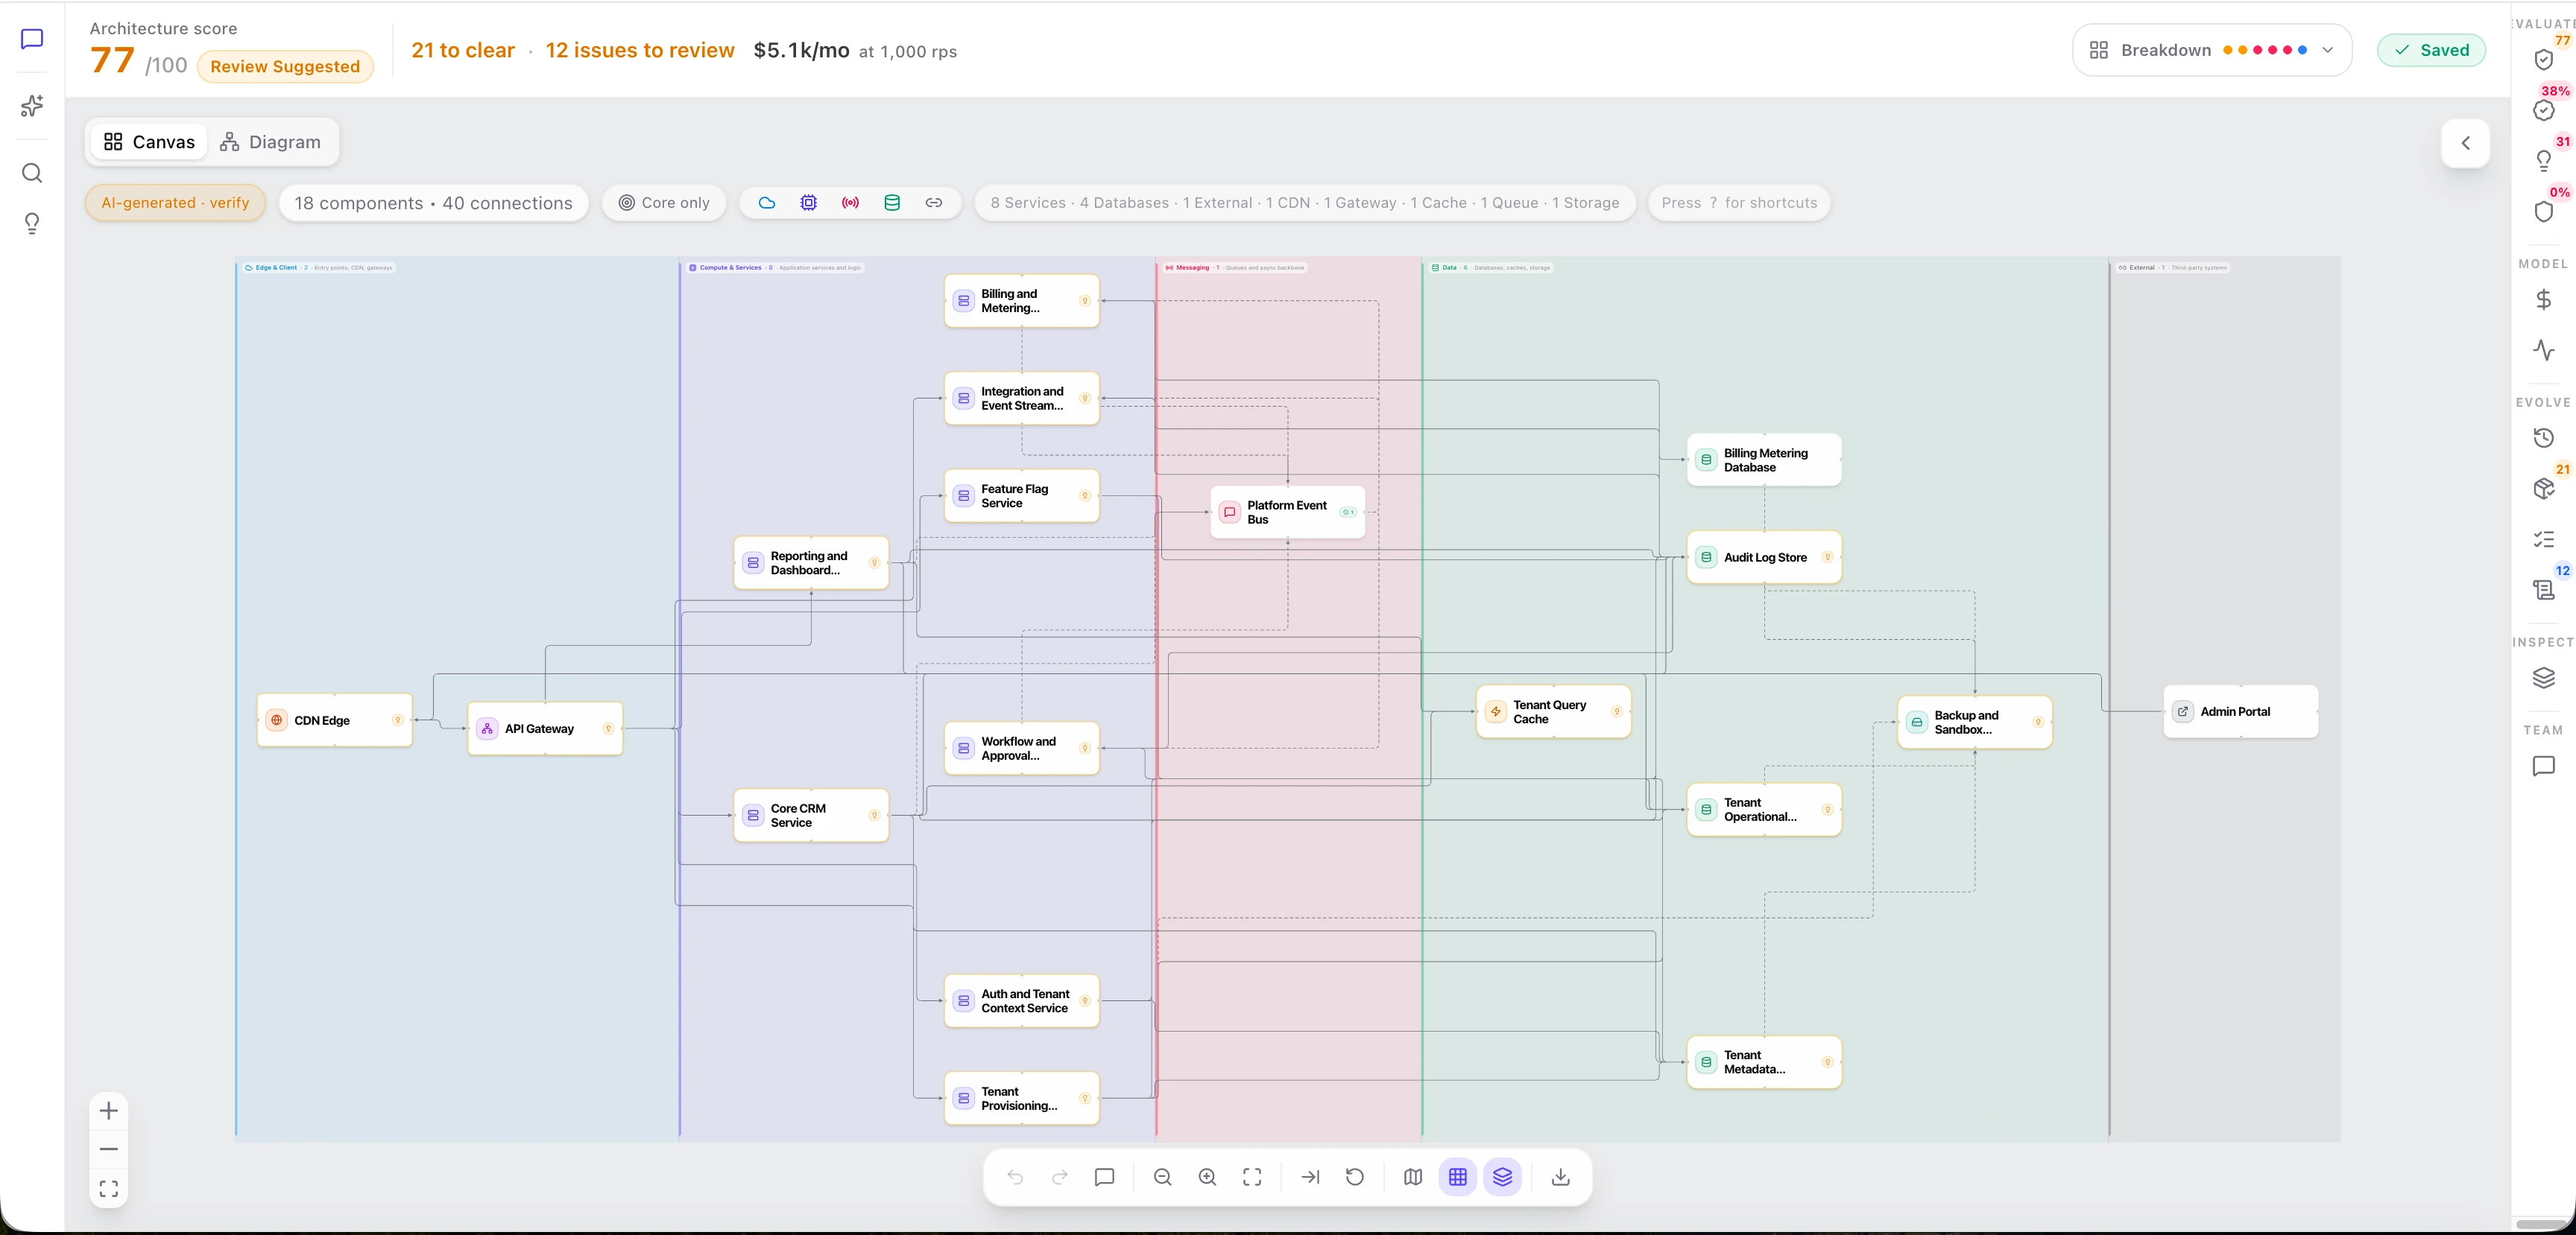Download the diagram via the export icon

tap(1560, 1177)
